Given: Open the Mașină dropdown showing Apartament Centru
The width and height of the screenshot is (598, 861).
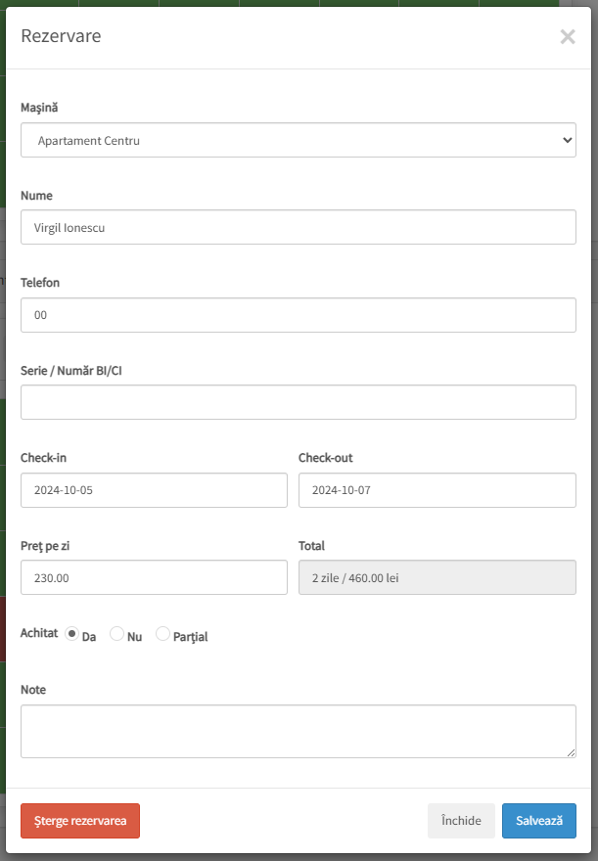Looking at the screenshot, I should click(x=299, y=140).
